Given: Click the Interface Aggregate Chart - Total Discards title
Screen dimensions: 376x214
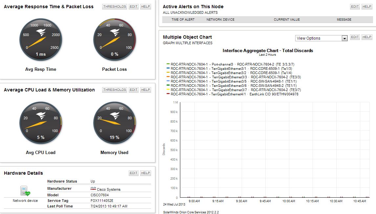Looking at the screenshot, I should (268, 50).
